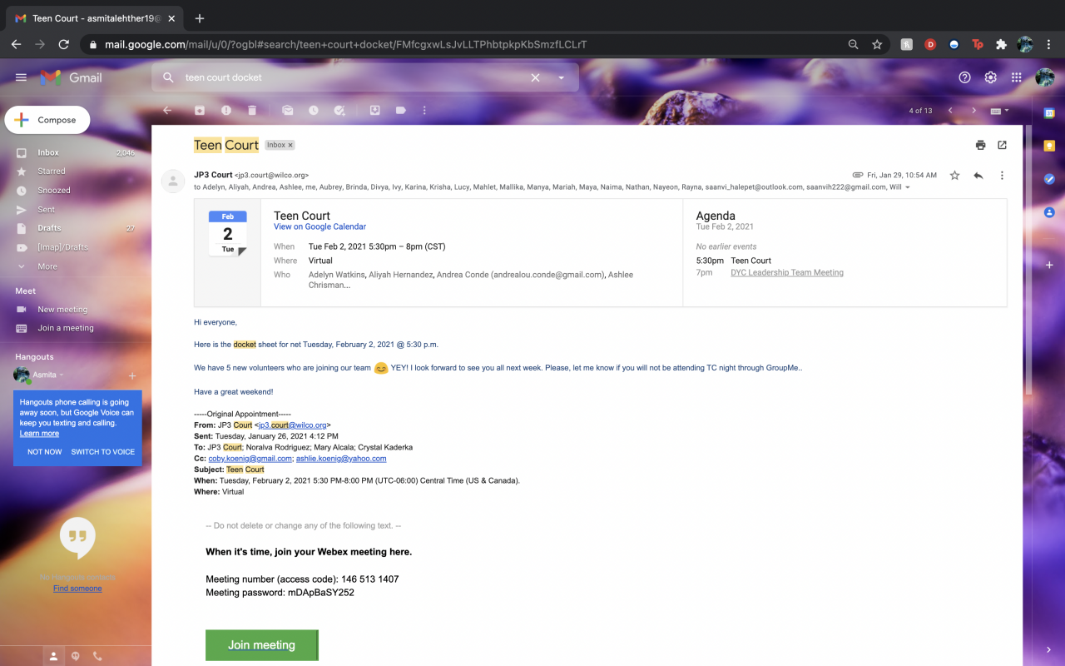Open the Drafts folder
This screenshot has width=1065, height=666.
(49, 228)
